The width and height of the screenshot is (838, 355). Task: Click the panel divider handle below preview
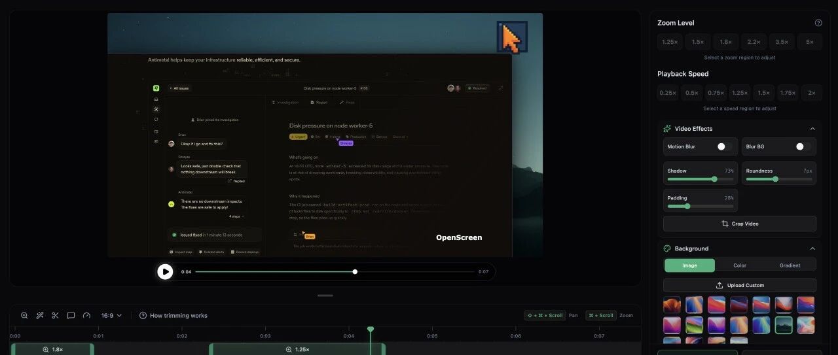325,296
